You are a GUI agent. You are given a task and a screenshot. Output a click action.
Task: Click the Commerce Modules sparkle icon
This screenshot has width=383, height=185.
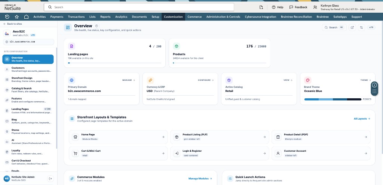[72, 179]
